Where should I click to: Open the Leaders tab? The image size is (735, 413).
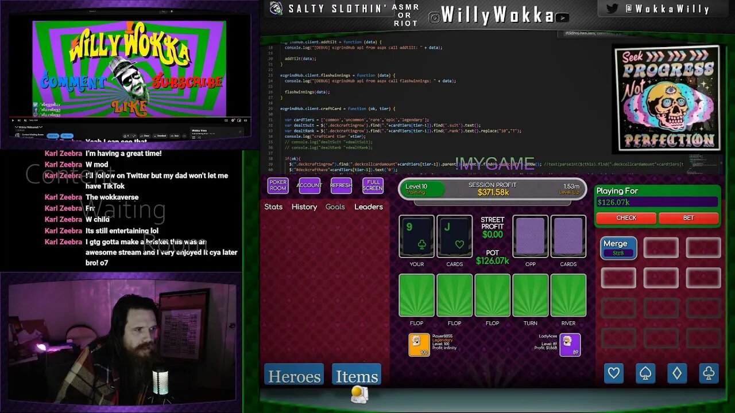tap(369, 207)
